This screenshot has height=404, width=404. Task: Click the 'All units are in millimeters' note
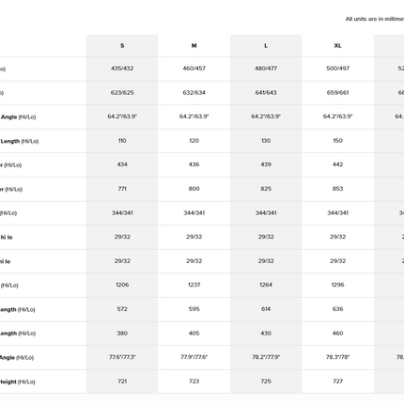pyautogui.click(x=375, y=19)
